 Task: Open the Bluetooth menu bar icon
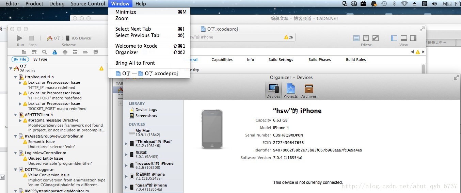tap(394, 4)
